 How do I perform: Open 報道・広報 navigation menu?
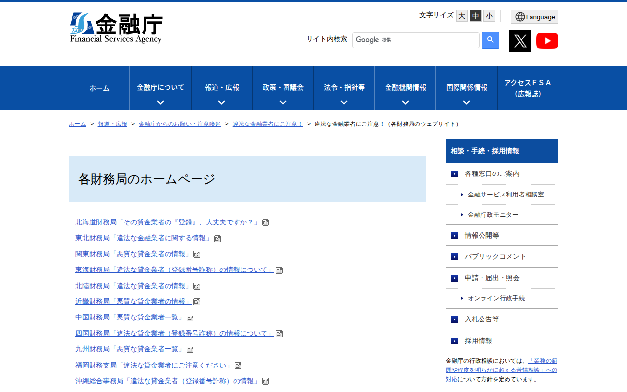point(222,88)
